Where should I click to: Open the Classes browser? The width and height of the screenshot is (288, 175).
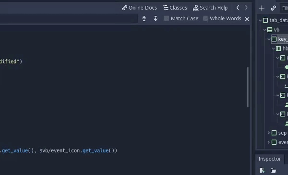pyautogui.click(x=175, y=8)
